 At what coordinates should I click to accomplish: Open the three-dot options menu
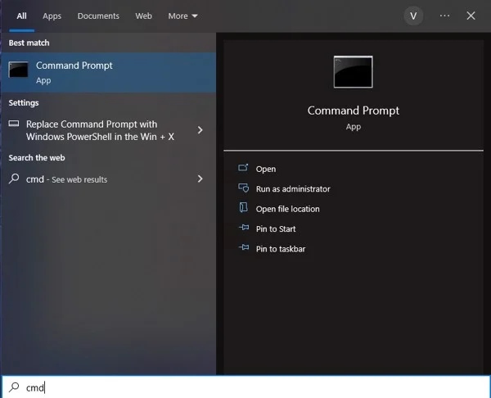tap(444, 16)
